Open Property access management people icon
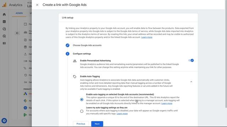 click(x=25, y=32)
